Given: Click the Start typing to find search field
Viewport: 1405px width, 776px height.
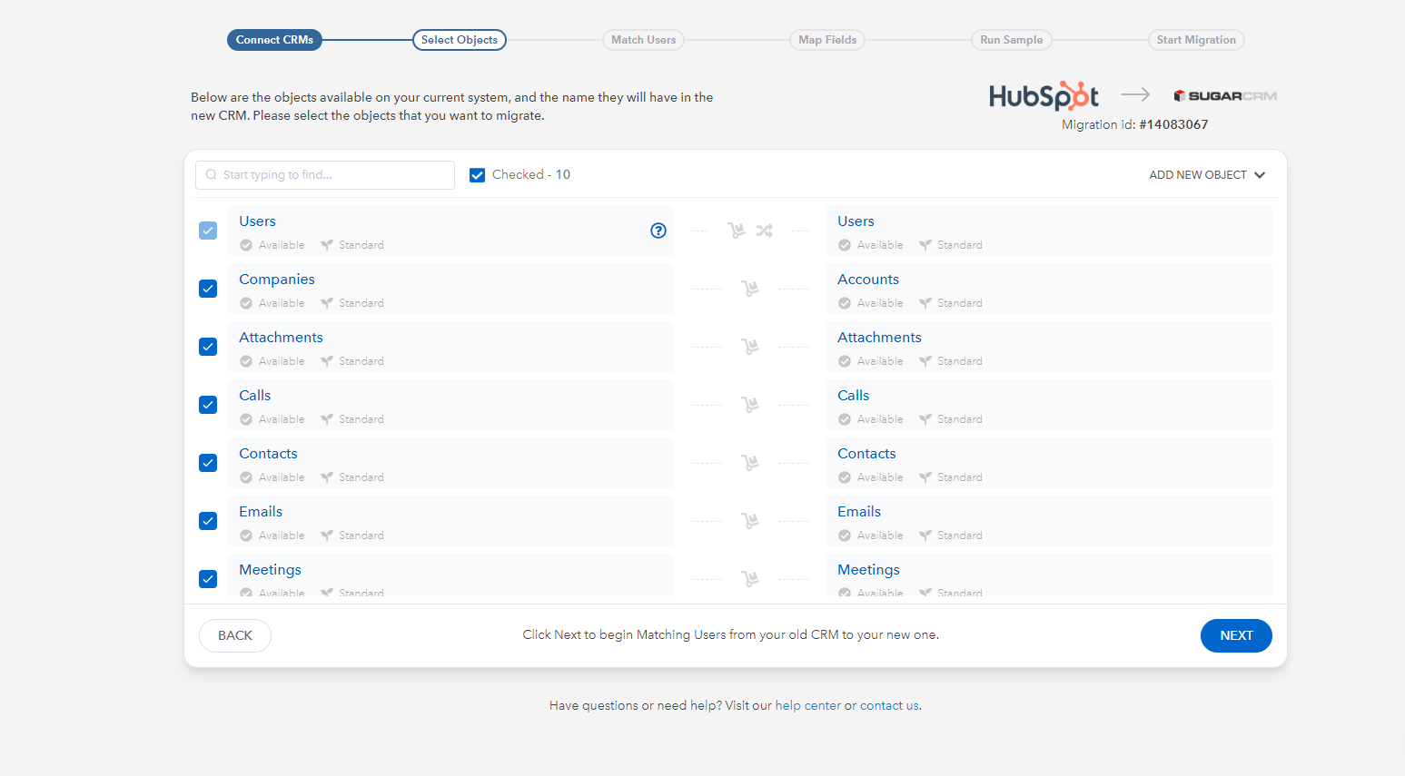Looking at the screenshot, I should click(324, 174).
